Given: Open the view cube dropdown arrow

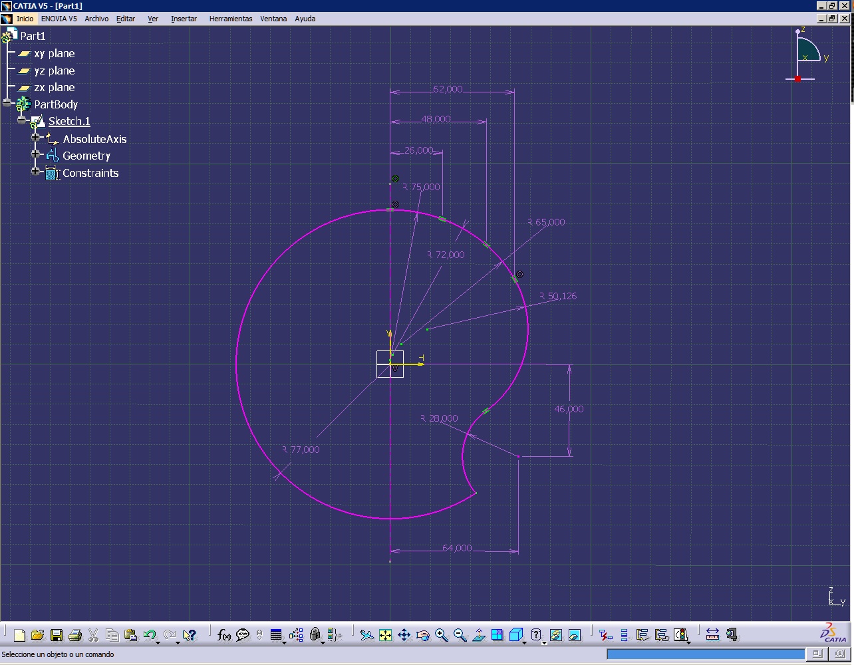Looking at the screenshot, I should click(525, 642).
